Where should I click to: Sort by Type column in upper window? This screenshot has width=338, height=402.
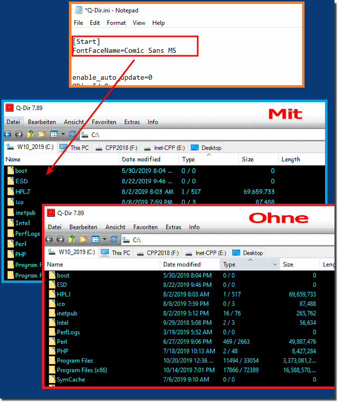pos(209,159)
